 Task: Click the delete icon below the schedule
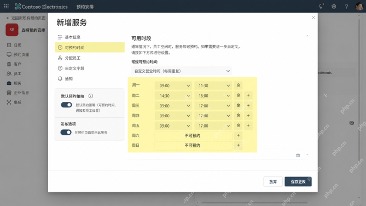coord(298,155)
